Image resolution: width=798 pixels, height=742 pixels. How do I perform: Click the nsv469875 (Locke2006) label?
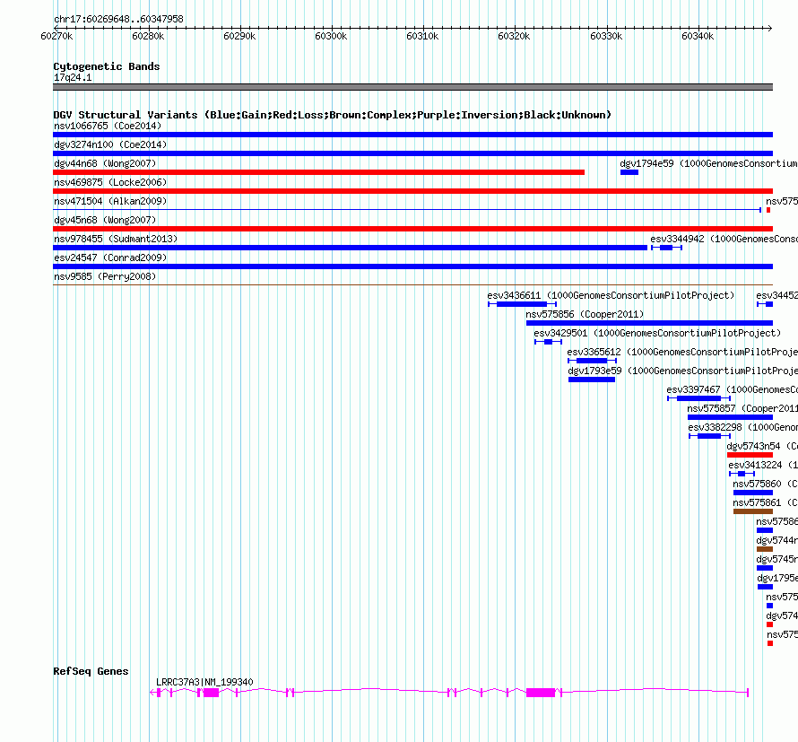click(110, 182)
